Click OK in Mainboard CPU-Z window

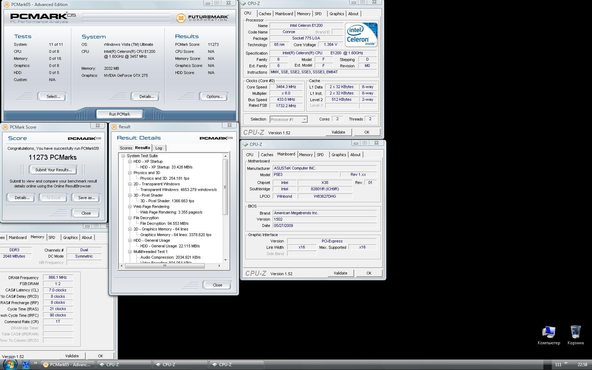click(x=369, y=273)
